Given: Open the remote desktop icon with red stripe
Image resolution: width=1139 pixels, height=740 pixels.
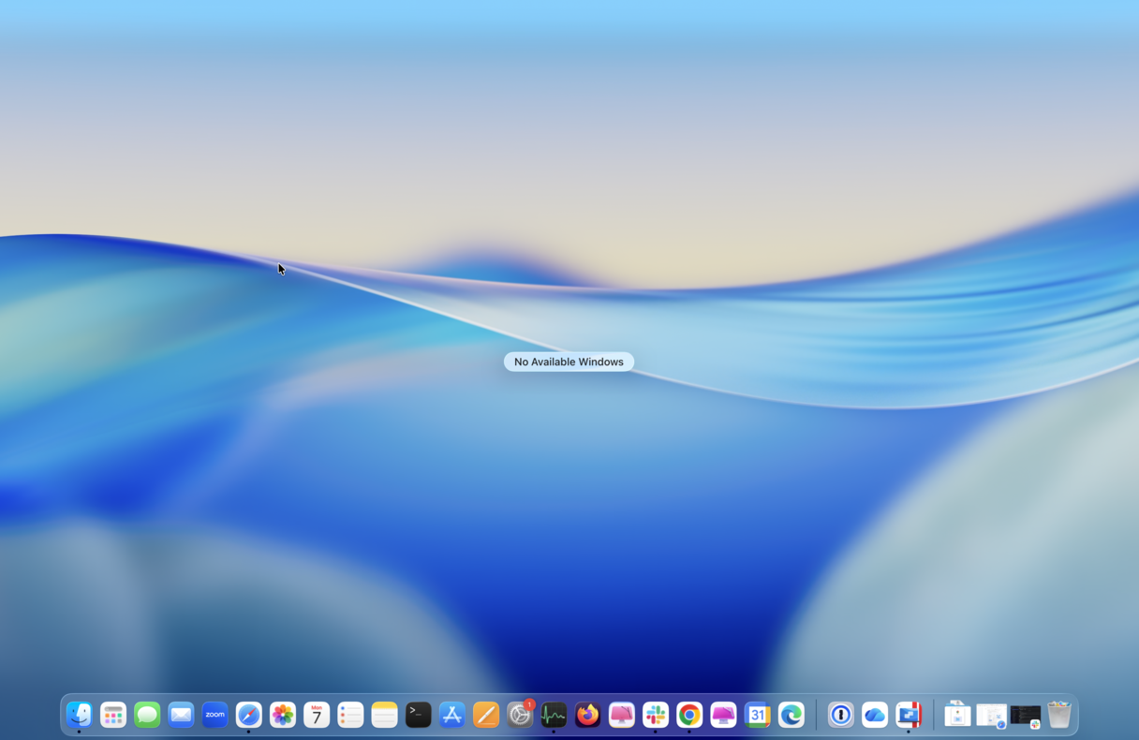Looking at the screenshot, I should [x=909, y=715].
